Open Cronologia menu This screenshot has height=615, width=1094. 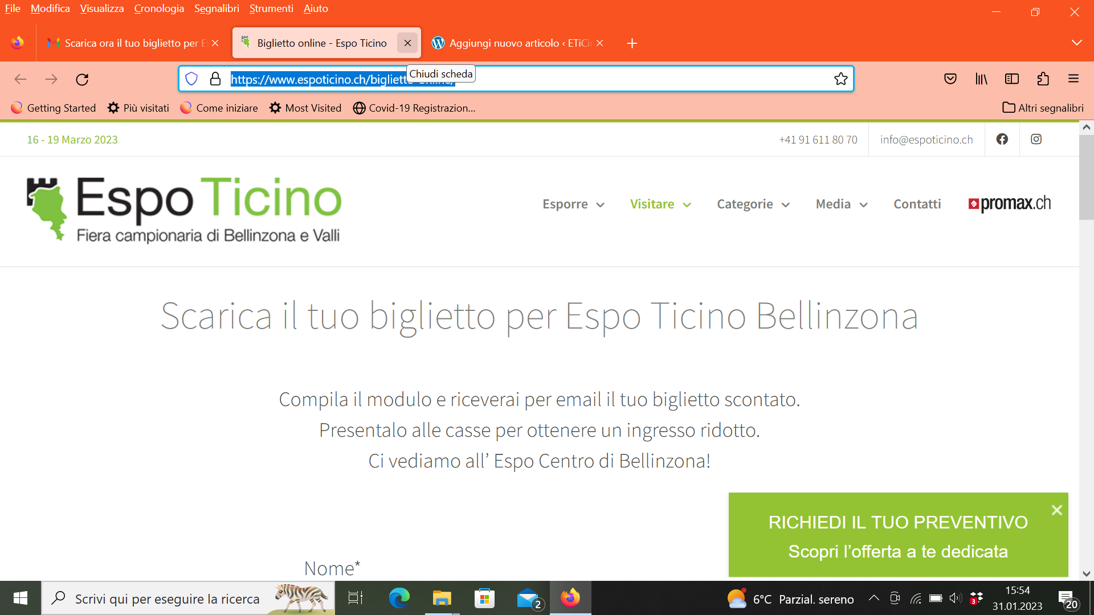point(159,9)
